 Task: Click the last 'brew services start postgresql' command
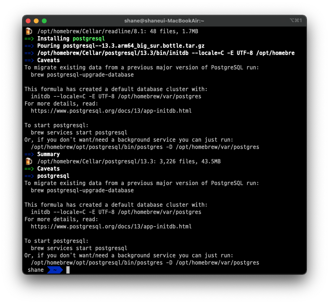79,248
